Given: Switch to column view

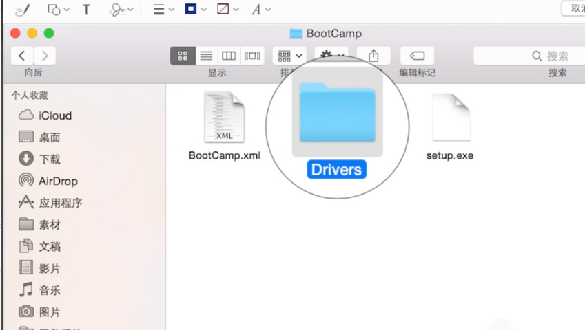Looking at the screenshot, I should tap(229, 56).
